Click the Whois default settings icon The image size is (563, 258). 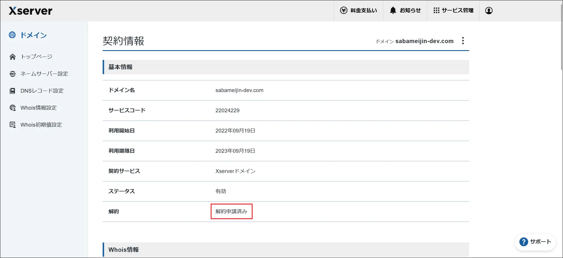point(13,125)
